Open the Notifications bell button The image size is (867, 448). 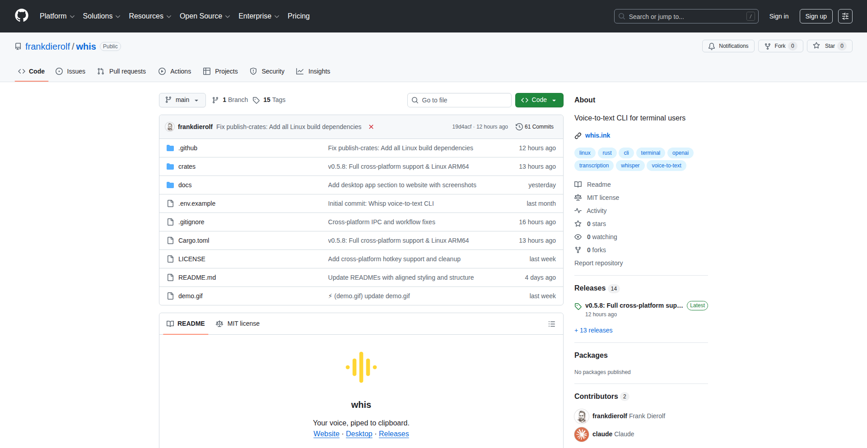728,46
